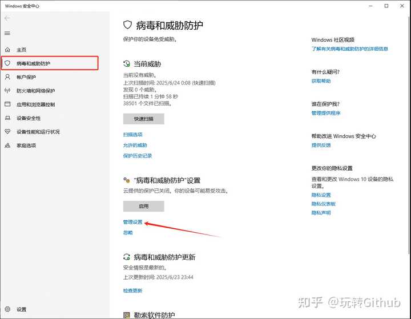Click the heart icon for 设备性能和运行状况

[7, 132]
